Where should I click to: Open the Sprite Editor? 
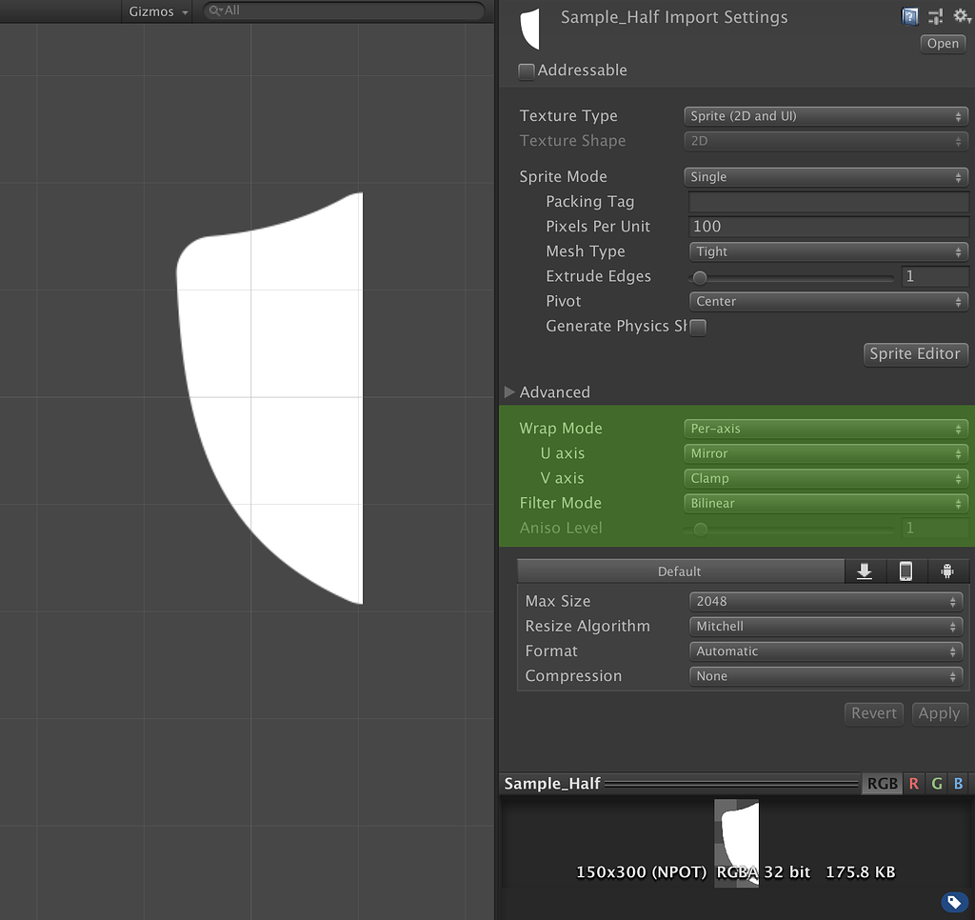coord(915,353)
